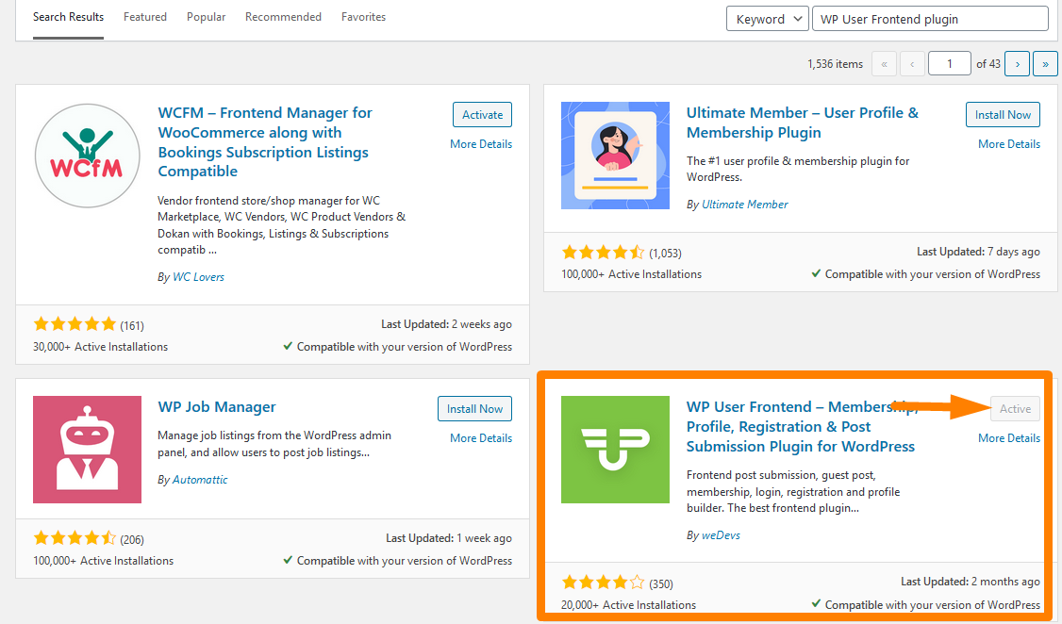
Task: Click 'Last Updated: 7 days ago' text
Action: [978, 252]
